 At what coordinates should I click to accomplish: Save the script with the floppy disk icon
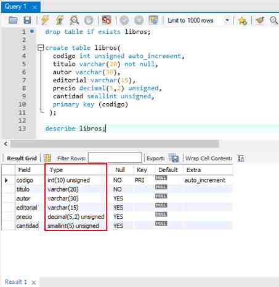(x=27, y=20)
